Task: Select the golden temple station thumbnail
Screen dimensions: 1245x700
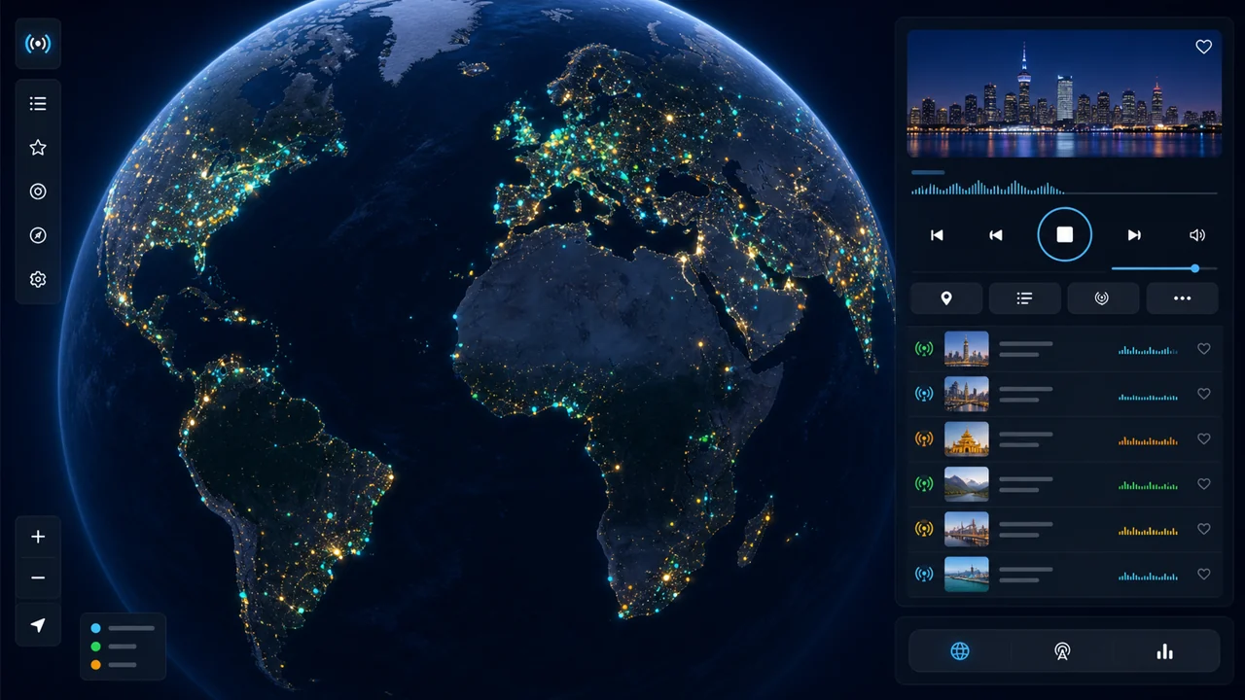Action: click(x=967, y=438)
